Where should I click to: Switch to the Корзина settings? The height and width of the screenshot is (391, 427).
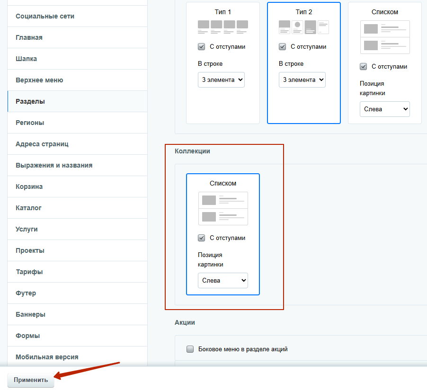29,187
